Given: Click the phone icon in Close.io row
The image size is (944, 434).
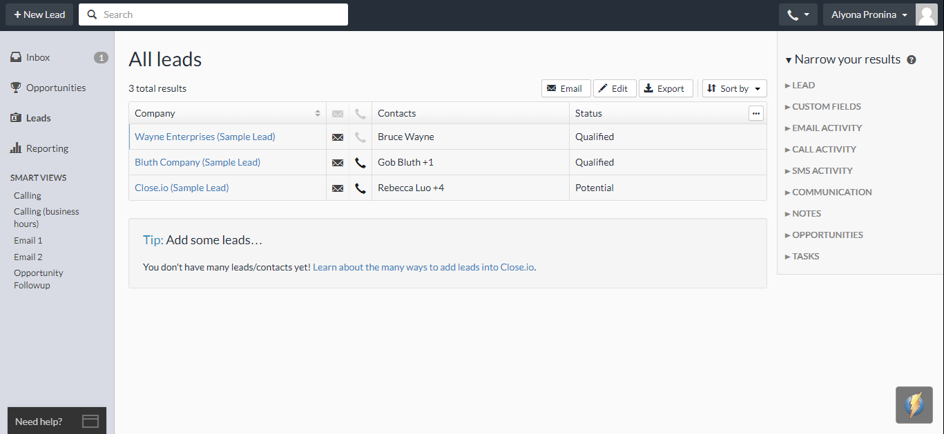Looking at the screenshot, I should click(x=360, y=188).
